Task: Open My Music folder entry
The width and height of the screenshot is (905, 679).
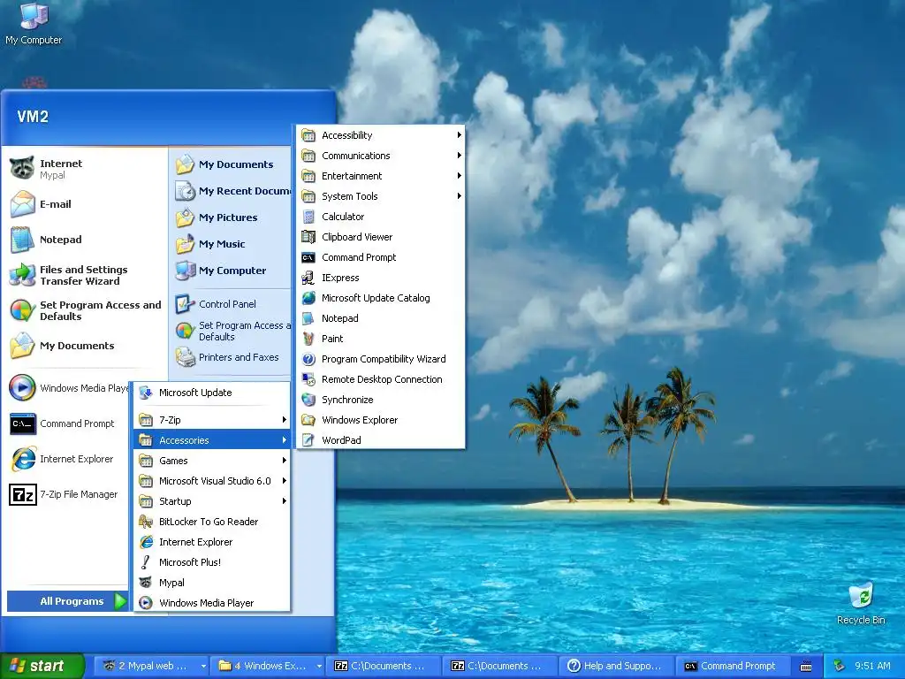Action: click(231, 244)
